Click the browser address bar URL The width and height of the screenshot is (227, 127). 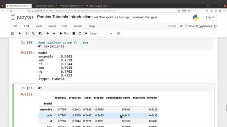coord(75,11)
